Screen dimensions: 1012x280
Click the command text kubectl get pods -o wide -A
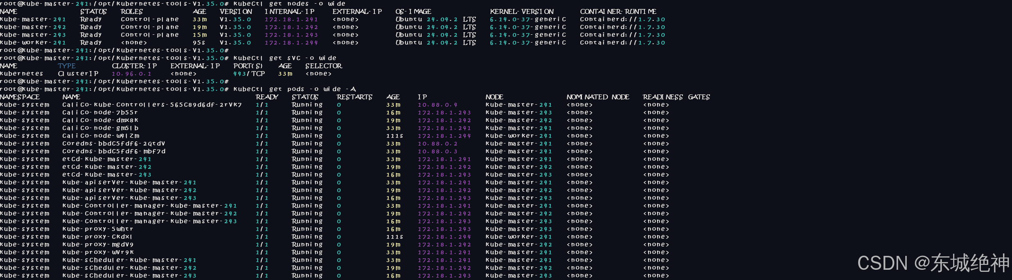point(295,90)
